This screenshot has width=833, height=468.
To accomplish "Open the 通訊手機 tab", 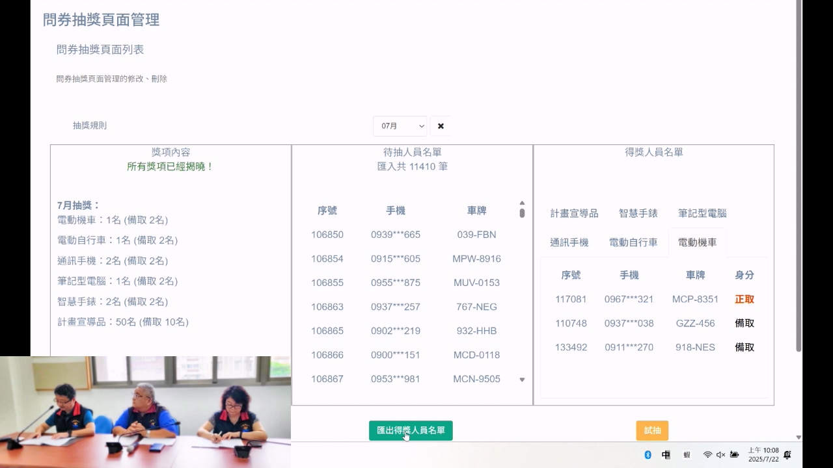I will coord(569,242).
